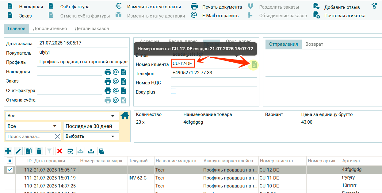
Task: Click the pencil edit order icon
Action: [x=18, y=151]
